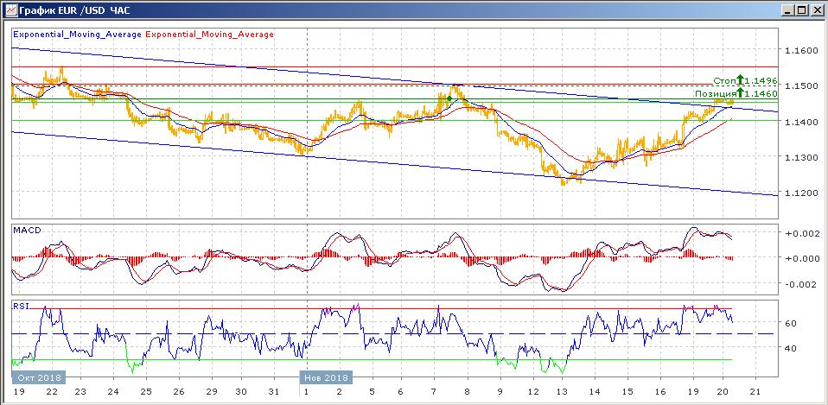This screenshot has height=405, width=828.
Task: Select the RSI indicator panel label
Action: click(21, 305)
